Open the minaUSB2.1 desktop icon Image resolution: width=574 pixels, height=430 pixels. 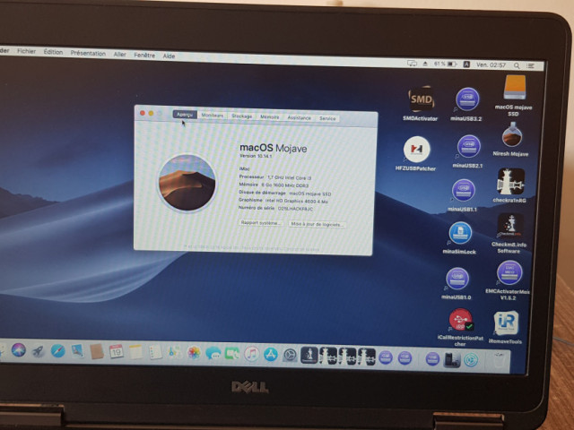pos(468,147)
